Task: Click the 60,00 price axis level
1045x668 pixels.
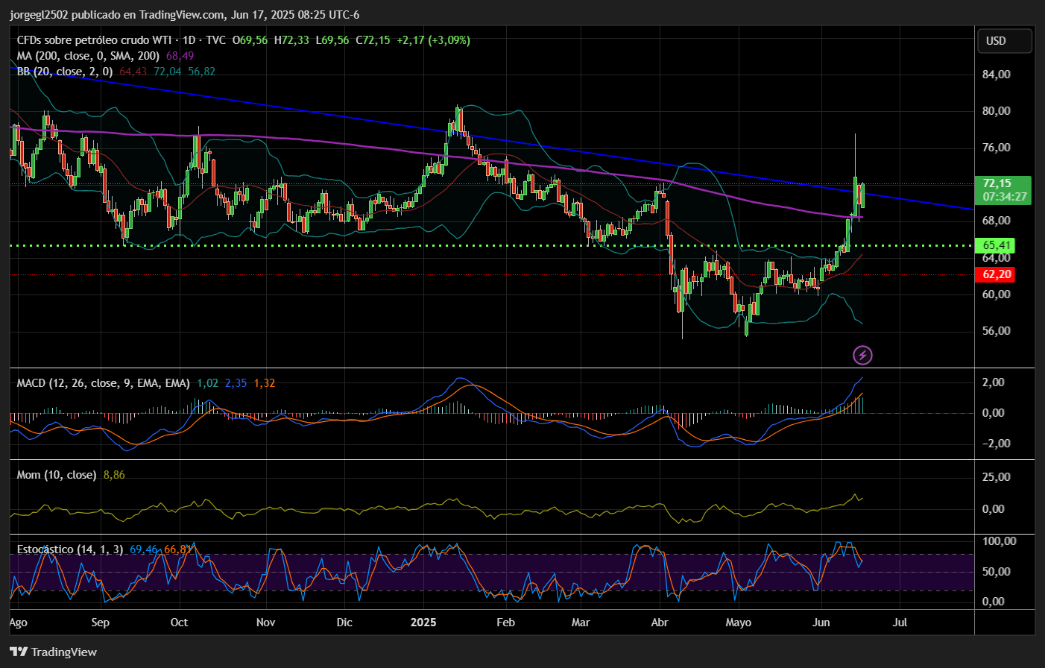Action: [x=997, y=294]
